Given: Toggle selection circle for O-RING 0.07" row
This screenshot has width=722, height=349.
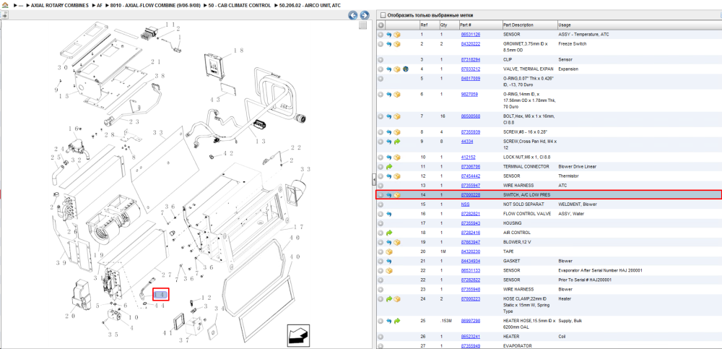Looking at the screenshot, I should [380, 78].
